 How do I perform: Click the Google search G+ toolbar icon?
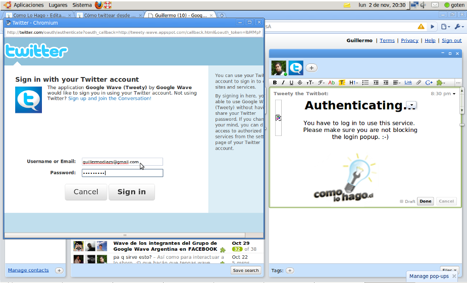(x=429, y=83)
